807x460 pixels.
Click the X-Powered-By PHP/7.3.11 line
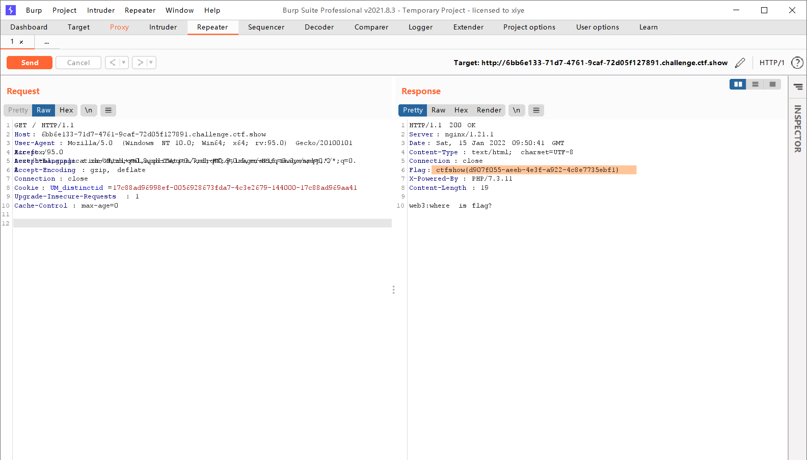[461, 179]
